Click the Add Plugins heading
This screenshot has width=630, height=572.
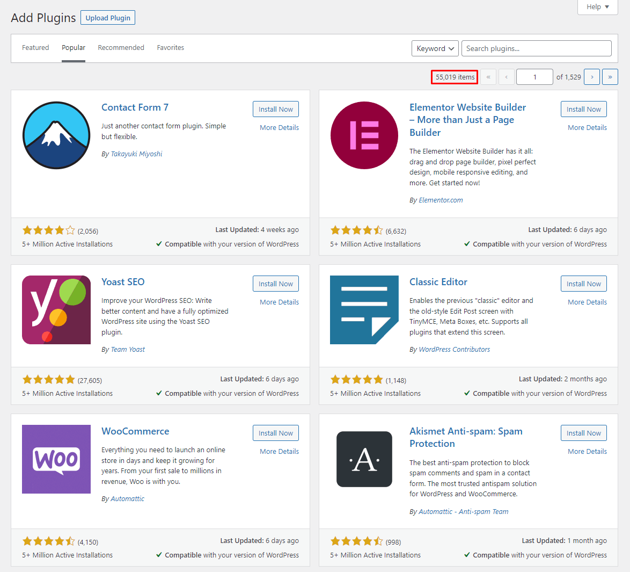[43, 18]
